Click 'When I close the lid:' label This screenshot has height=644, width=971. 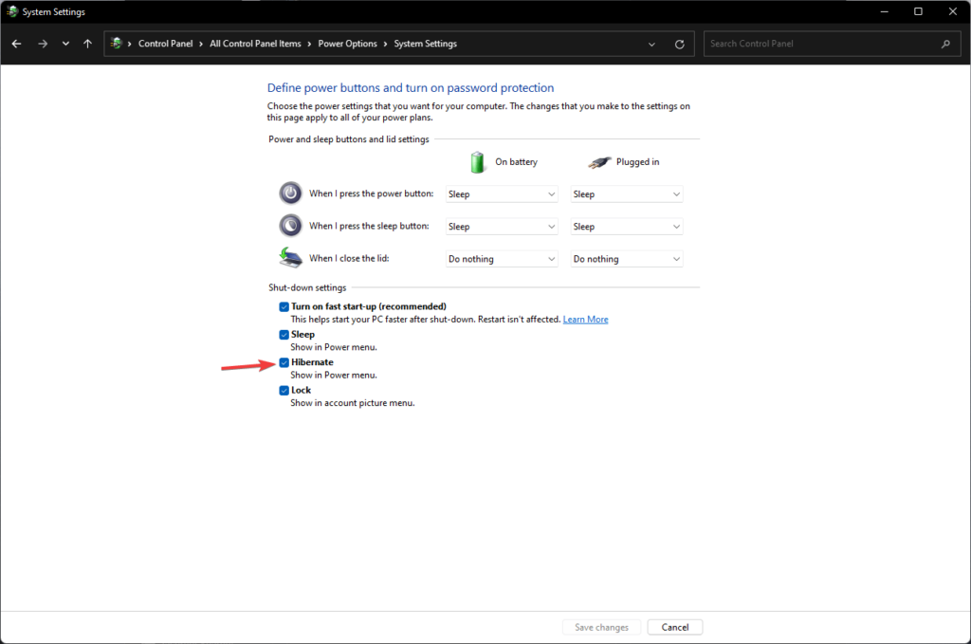(x=349, y=258)
